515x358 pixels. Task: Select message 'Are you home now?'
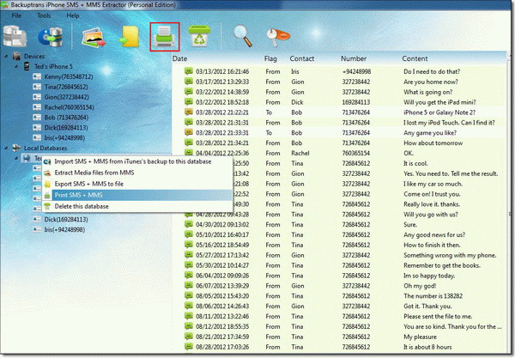click(x=431, y=82)
